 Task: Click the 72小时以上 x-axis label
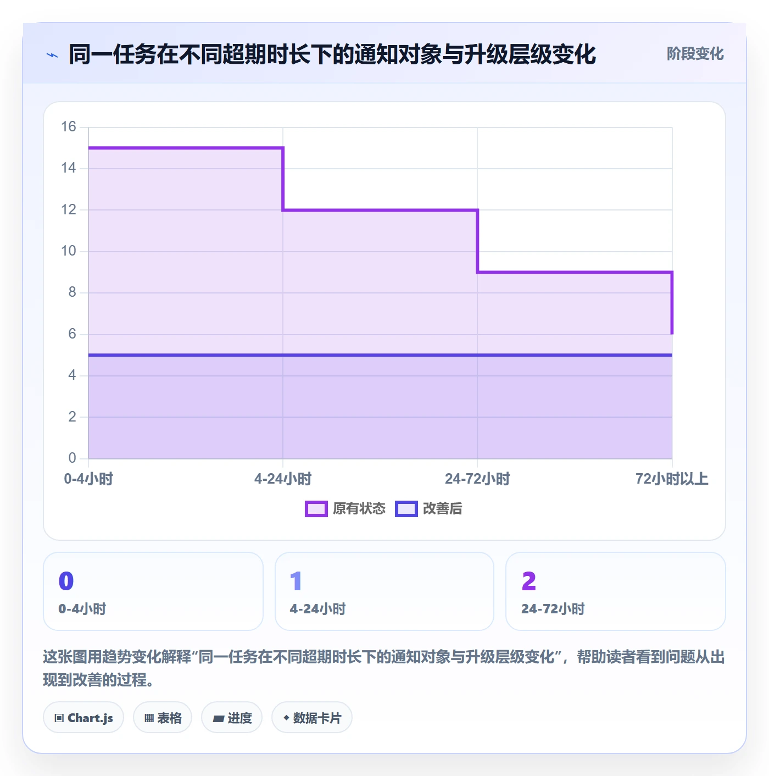click(x=672, y=479)
